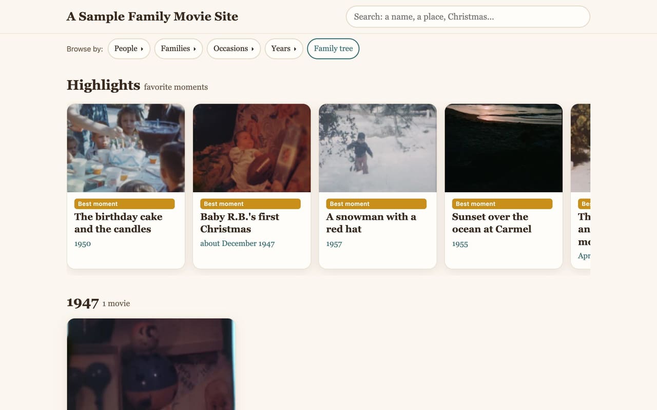Screen dimensions: 657x410
Task: Go to A Sample Family Movie Site home title
Action: pyautogui.click(x=152, y=16)
